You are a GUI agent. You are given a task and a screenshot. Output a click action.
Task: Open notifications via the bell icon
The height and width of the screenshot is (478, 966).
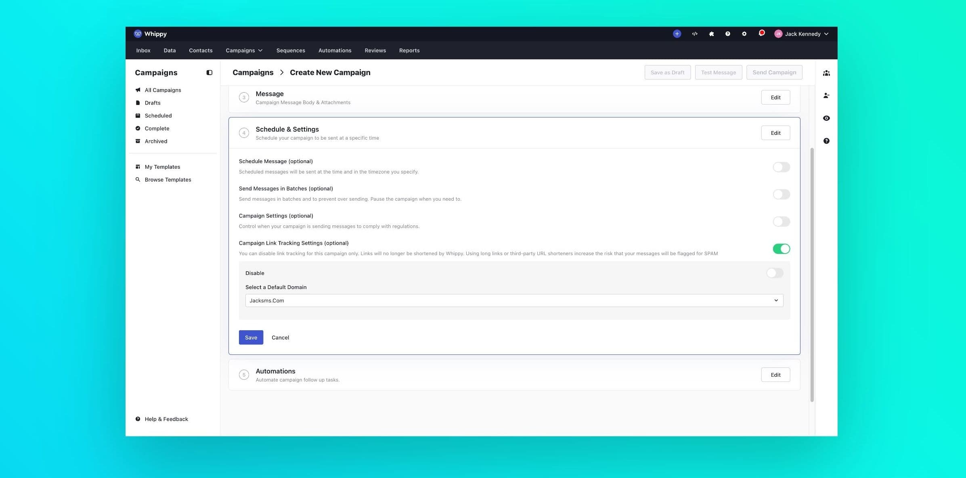pyautogui.click(x=761, y=33)
